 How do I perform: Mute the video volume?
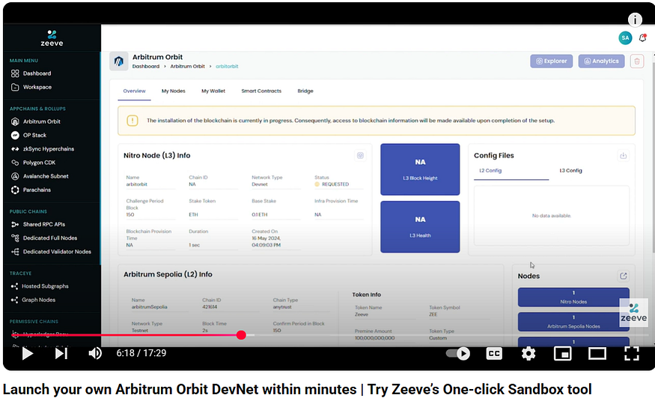(95, 354)
